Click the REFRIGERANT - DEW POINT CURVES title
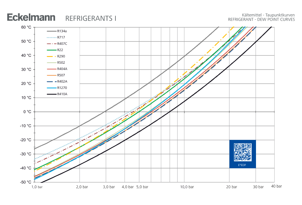 pos(261,19)
